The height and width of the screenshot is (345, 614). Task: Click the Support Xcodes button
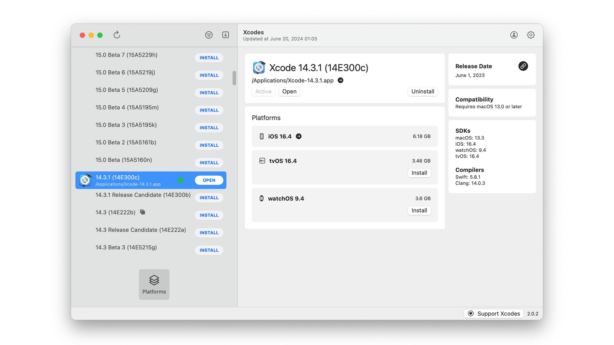[494, 314]
